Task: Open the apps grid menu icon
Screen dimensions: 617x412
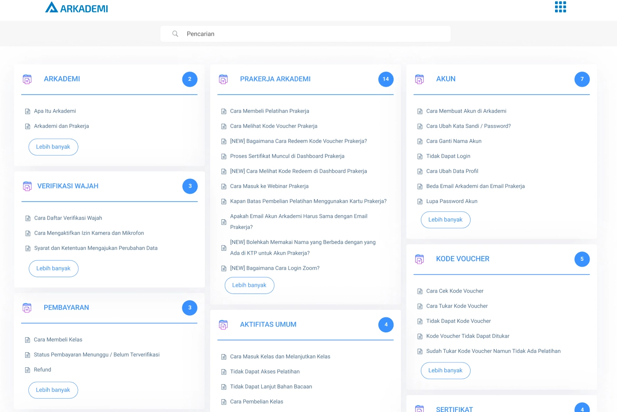Action: tap(560, 7)
